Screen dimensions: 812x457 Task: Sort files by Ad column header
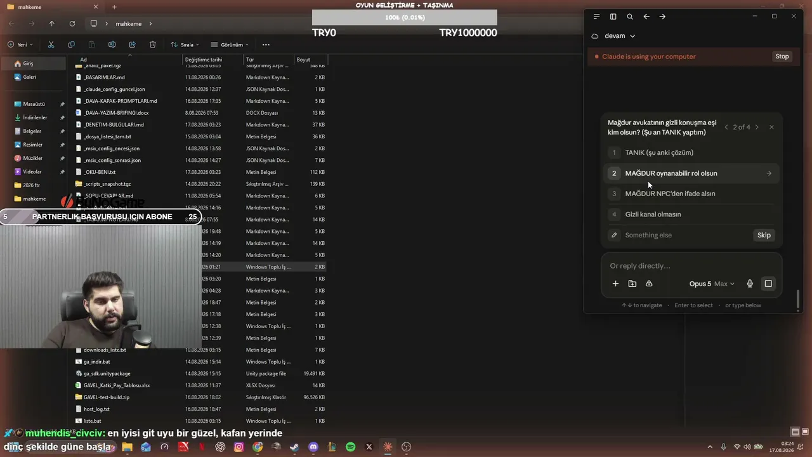coord(129,60)
